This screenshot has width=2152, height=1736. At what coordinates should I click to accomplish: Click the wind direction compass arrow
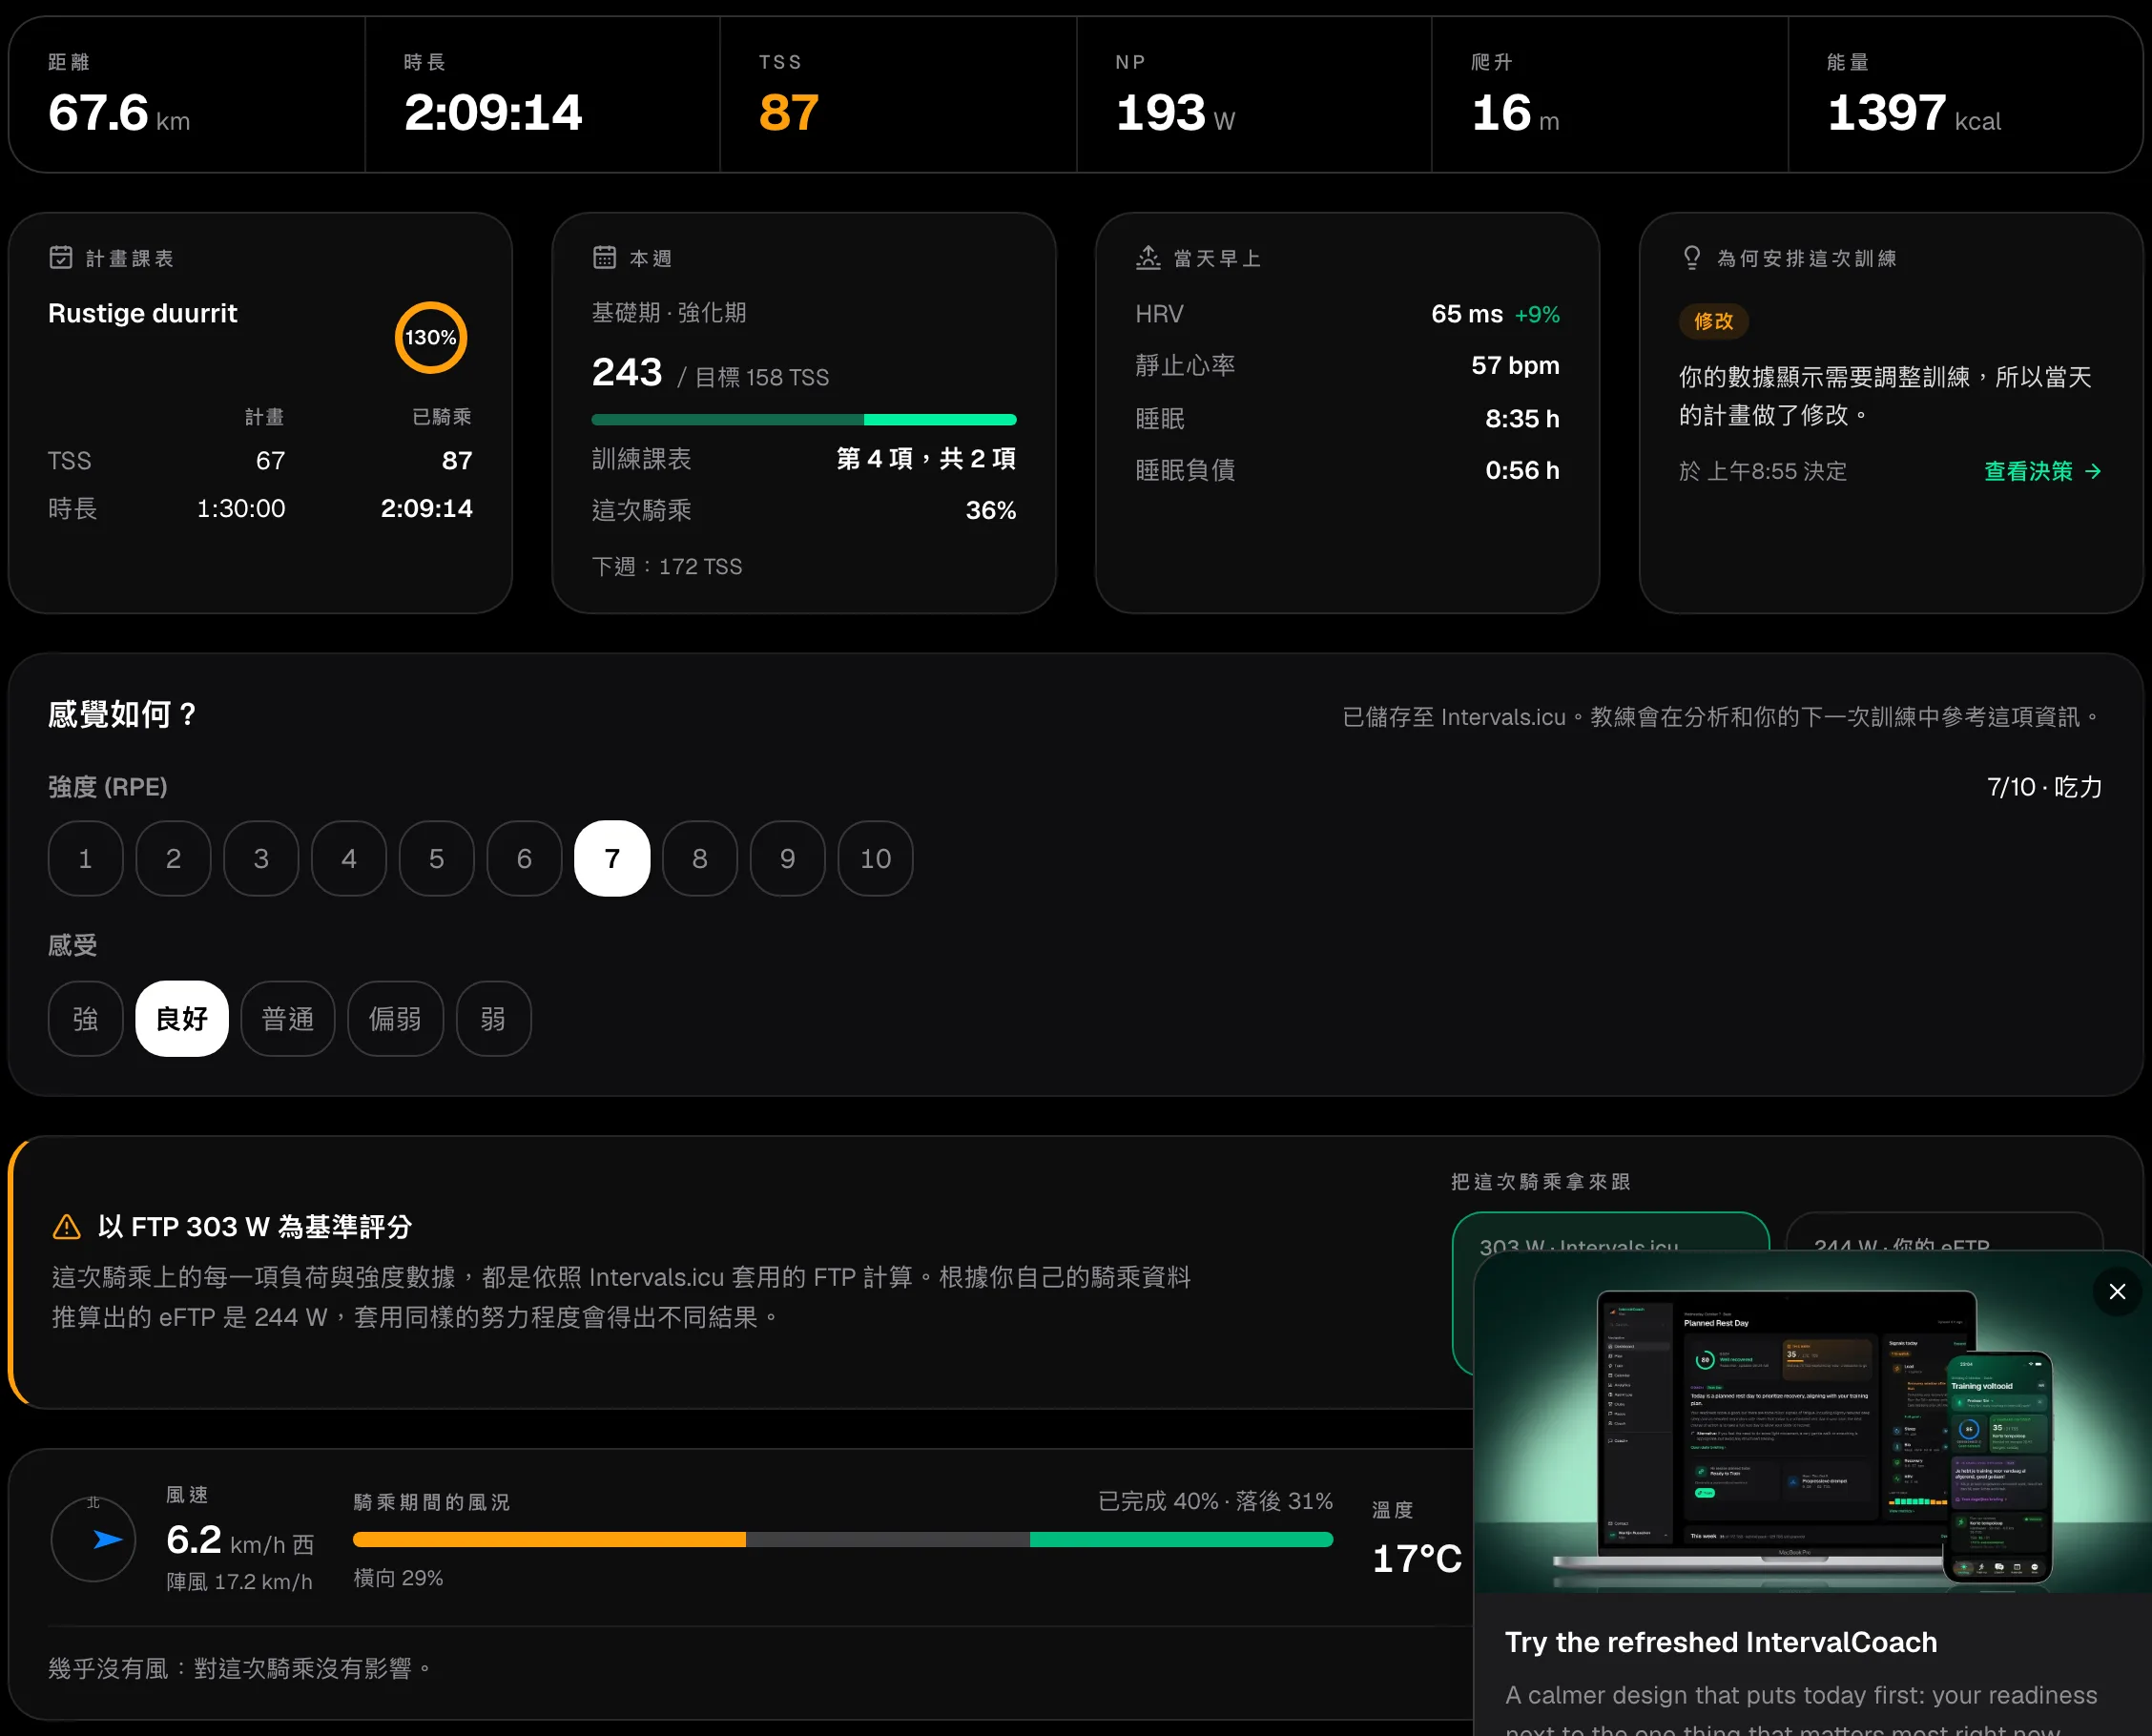tap(107, 1539)
